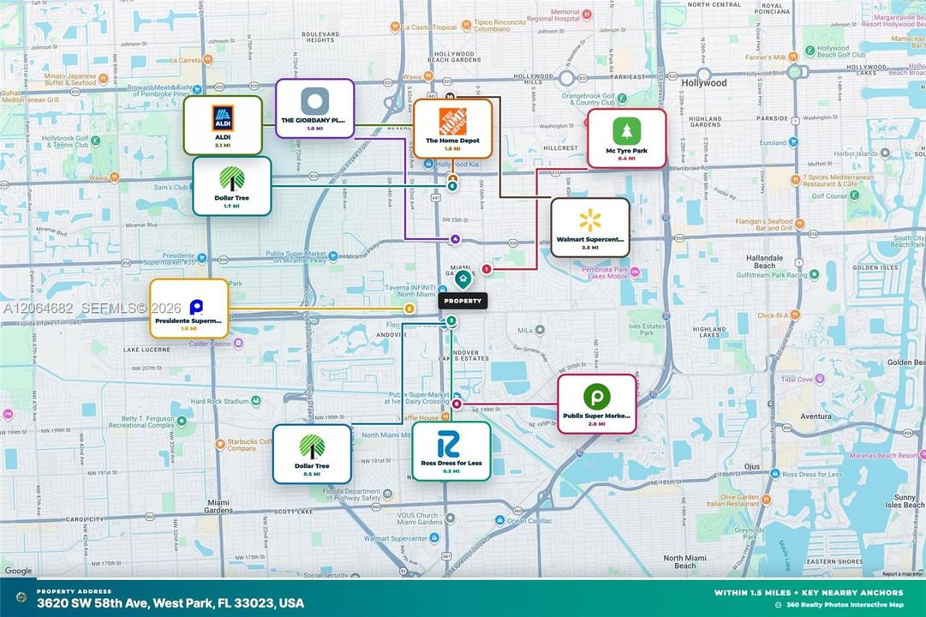Click the La Carreta restaurant icon
The height and width of the screenshot is (617, 926).
coord(207,60)
